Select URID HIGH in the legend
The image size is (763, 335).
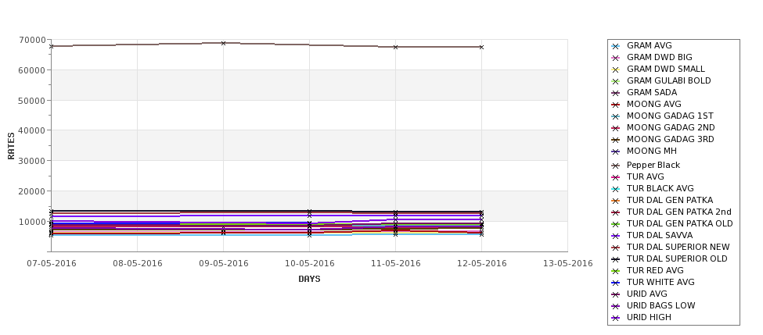642,316
